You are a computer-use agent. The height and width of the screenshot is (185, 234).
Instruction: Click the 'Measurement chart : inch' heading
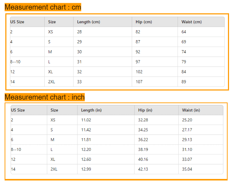click(x=45, y=97)
